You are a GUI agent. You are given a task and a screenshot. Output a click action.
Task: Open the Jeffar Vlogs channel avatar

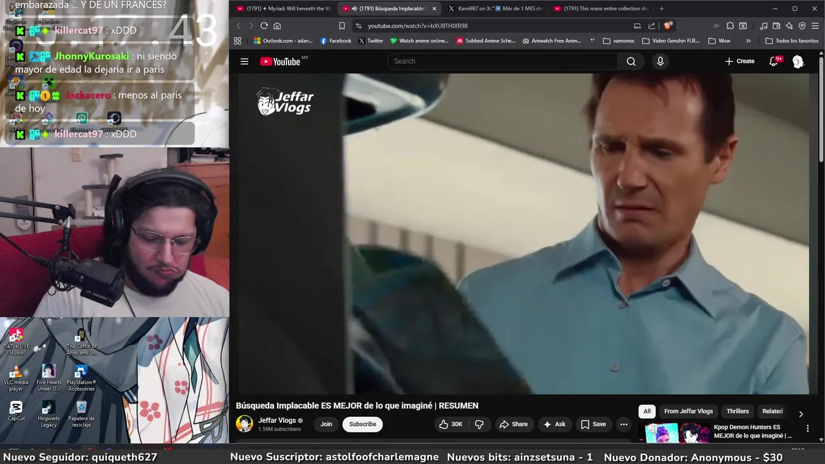pyautogui.click(x=244, y=424)
